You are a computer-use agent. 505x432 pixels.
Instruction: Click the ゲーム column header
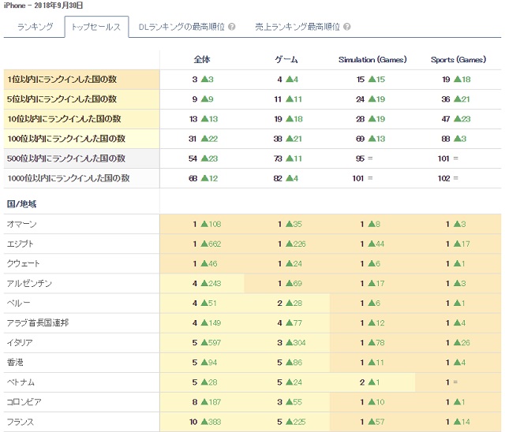click(286, 59)
